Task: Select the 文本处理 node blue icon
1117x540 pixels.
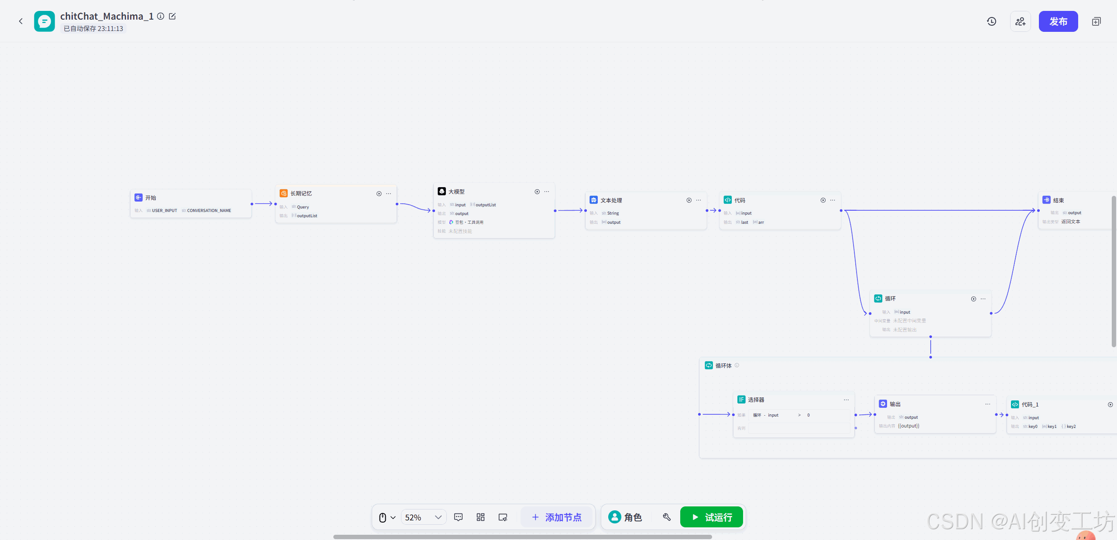Action: point(593,200)
